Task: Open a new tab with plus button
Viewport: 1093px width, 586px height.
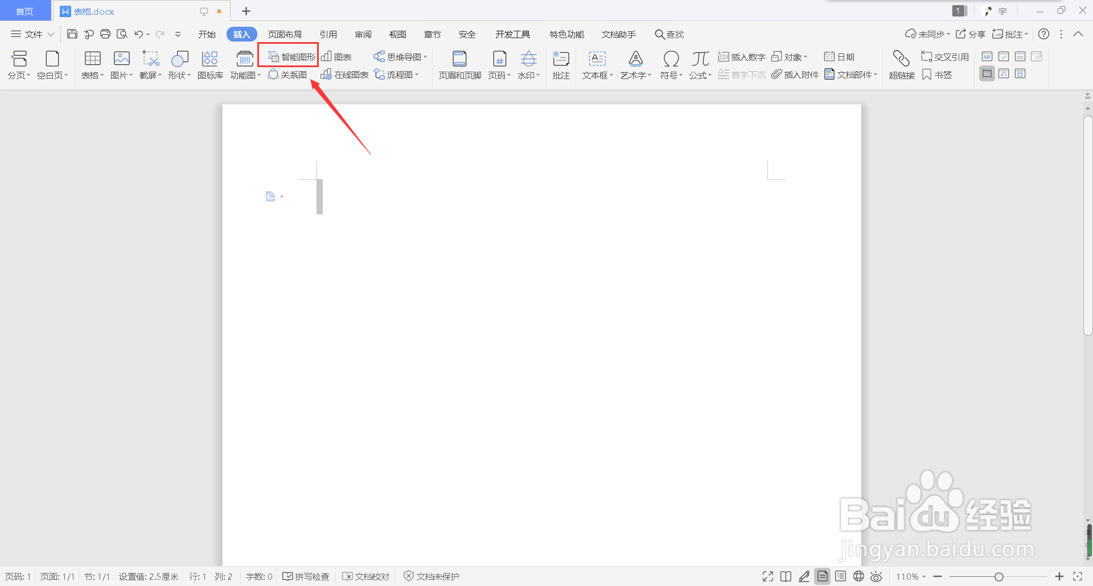Action: click(246, 11)
